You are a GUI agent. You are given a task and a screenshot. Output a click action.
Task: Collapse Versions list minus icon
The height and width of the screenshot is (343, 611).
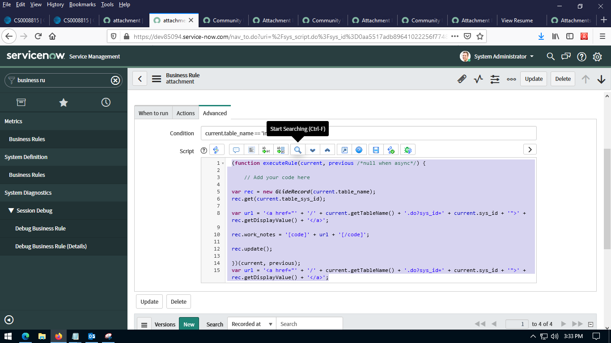(x=590, y=325)
